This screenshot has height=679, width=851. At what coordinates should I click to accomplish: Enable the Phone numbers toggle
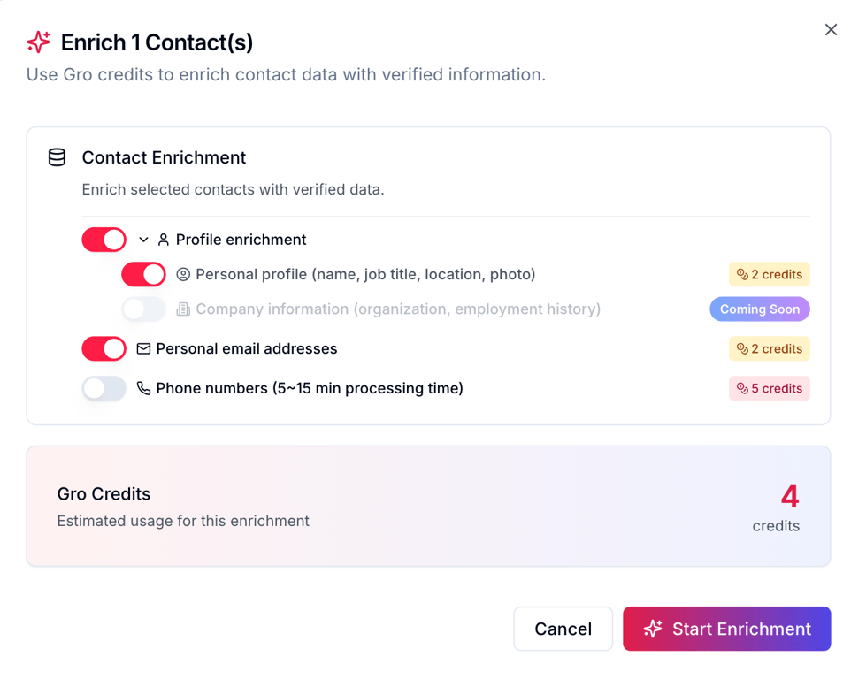(x=104, y=388)
